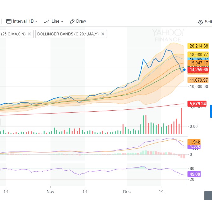The width and height of the screenshot is (212, 200).
Task: Click the Draw button
Action: pos(78,21)
